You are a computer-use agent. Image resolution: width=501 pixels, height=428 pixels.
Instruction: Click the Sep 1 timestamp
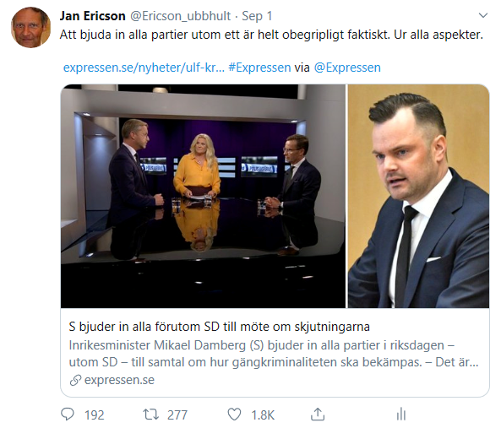tap(257, 16)
